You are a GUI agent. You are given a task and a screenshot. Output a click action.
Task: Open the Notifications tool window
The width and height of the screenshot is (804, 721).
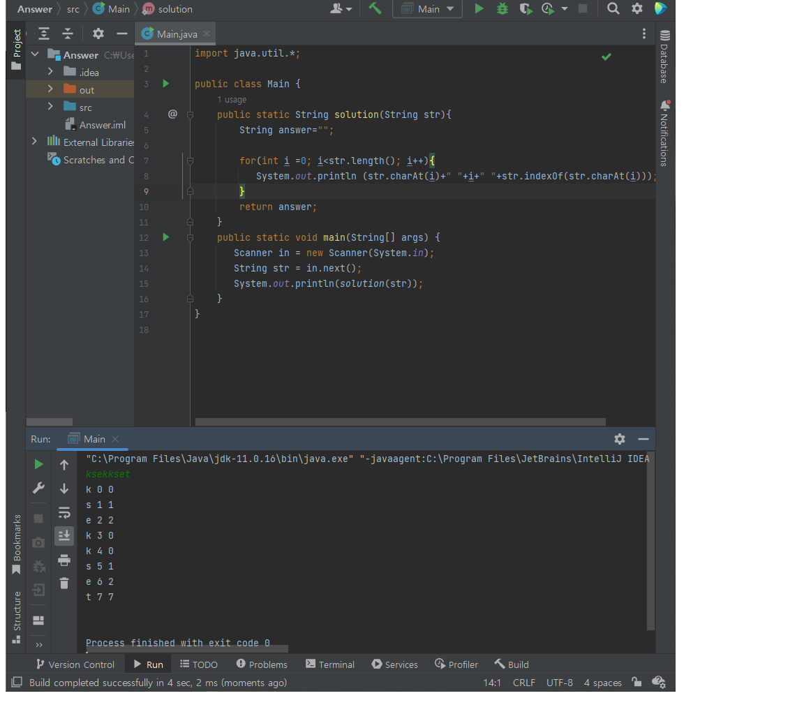[664, 133]
